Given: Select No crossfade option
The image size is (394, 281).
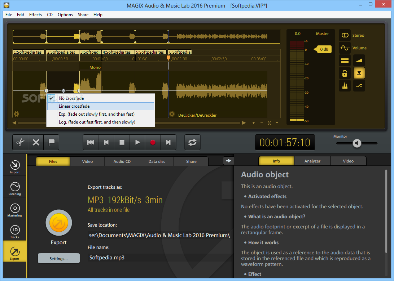Looking at the screenshot, I should pos(101,98).
